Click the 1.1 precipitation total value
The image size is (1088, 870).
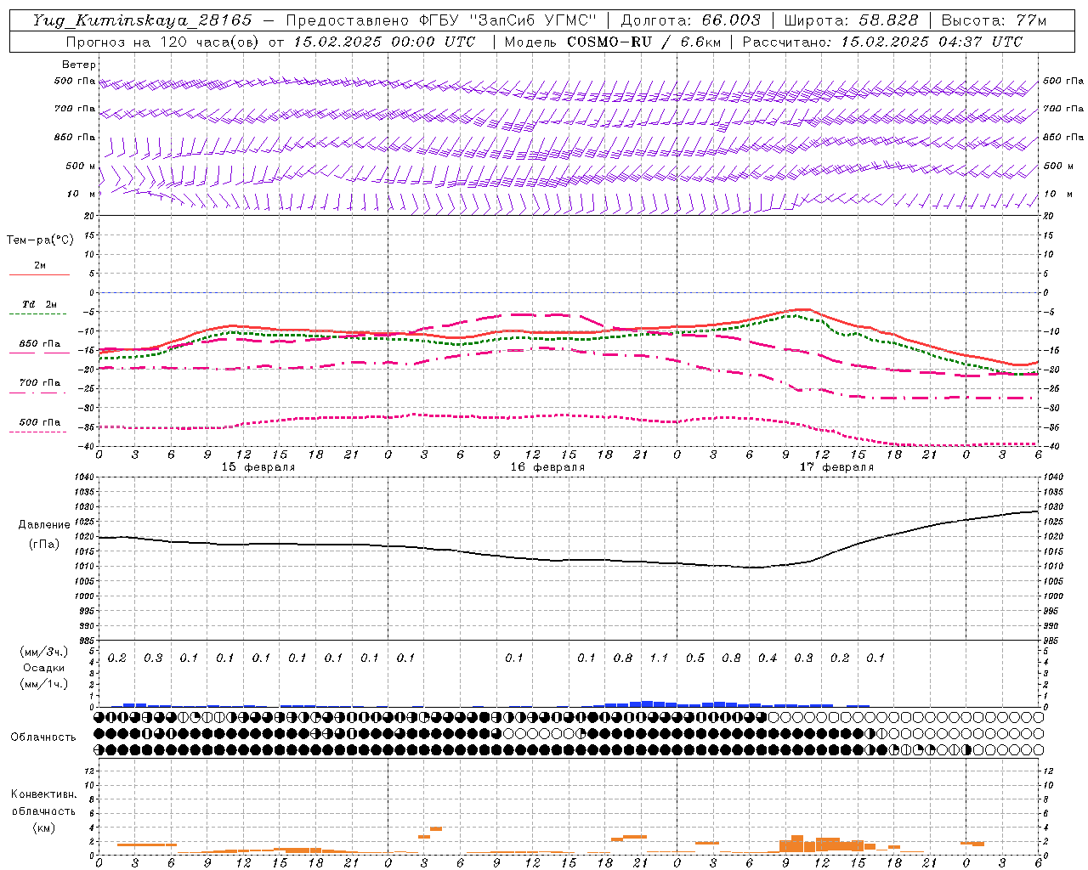[x=659, y=658]
